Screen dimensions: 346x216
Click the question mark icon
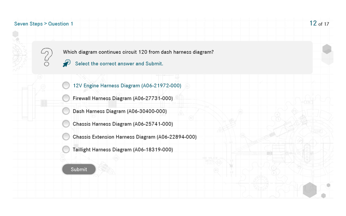tap(47, 57)
